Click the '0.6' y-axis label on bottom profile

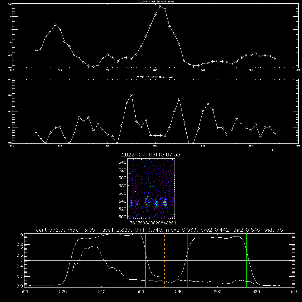click(x=20, y=255)
